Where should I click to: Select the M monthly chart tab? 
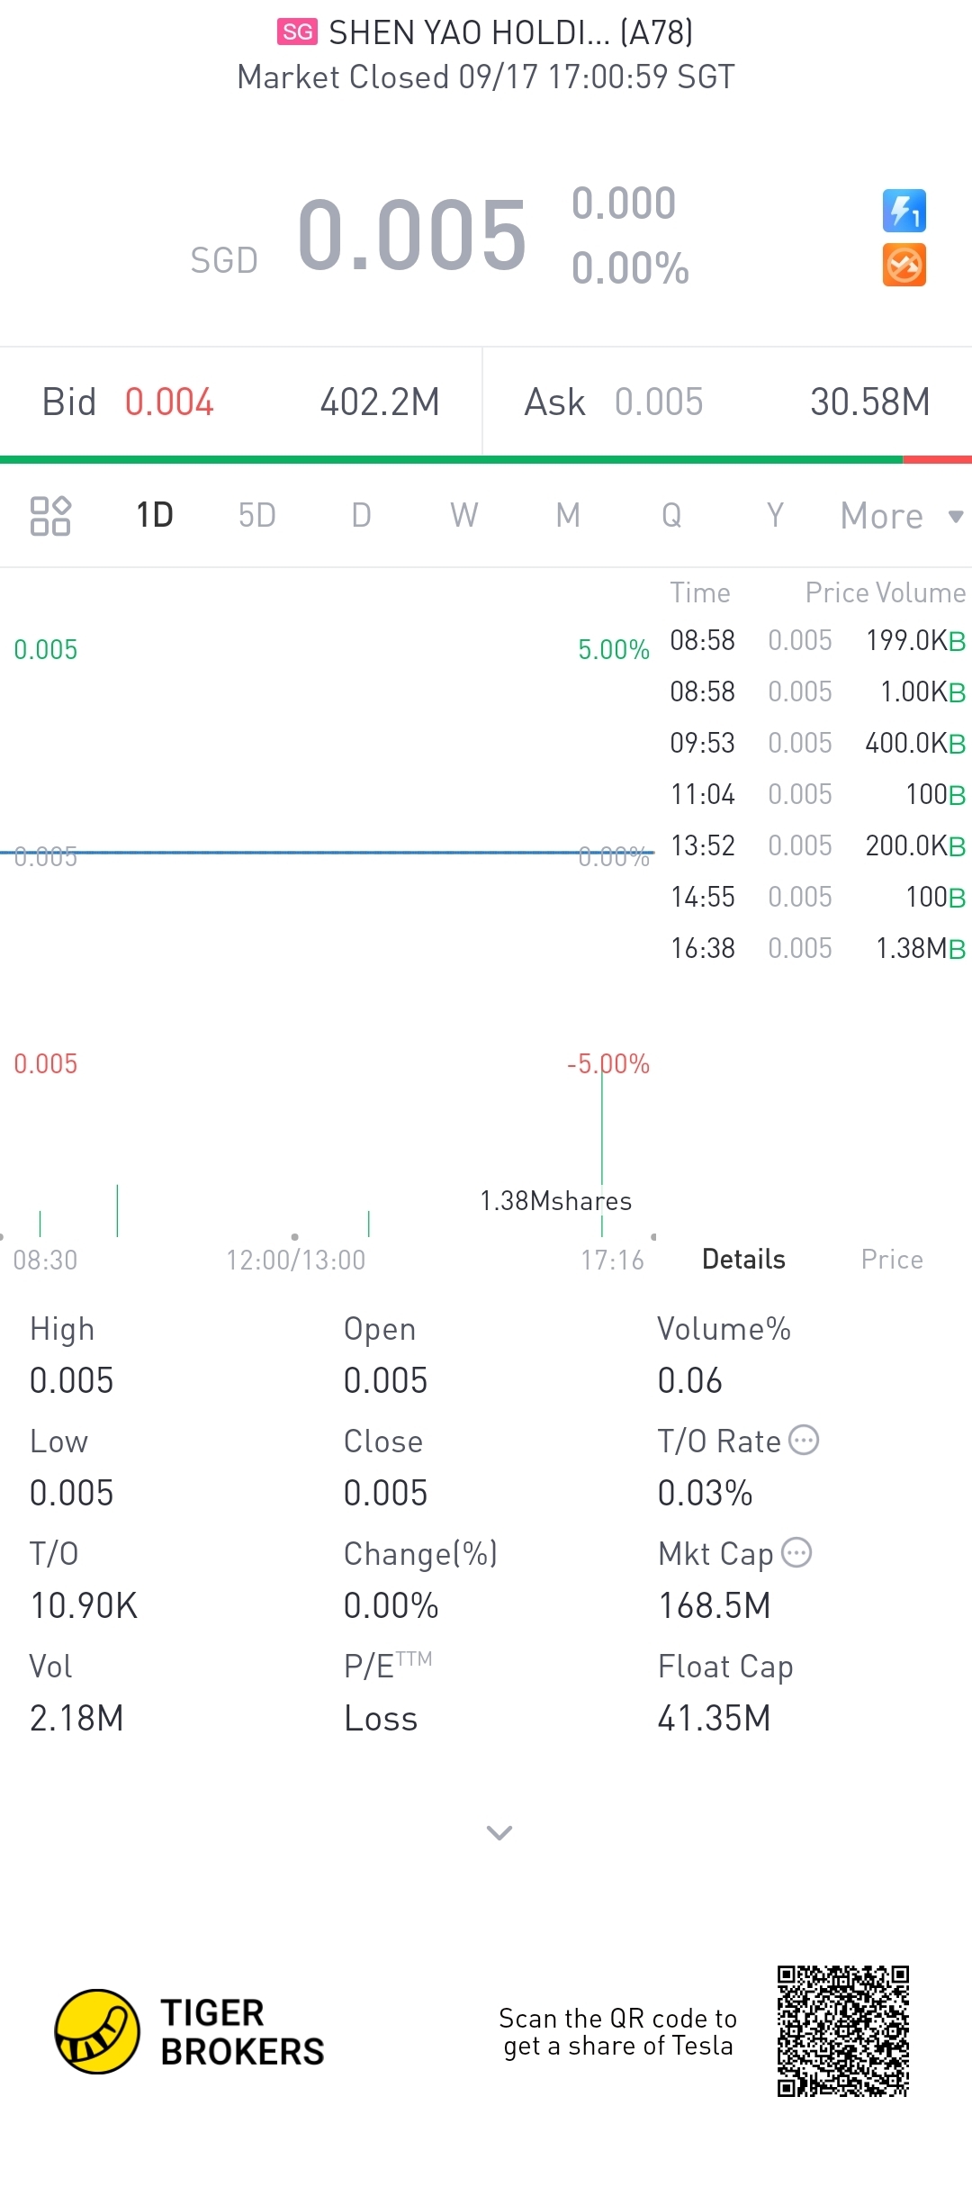[568, 516]
